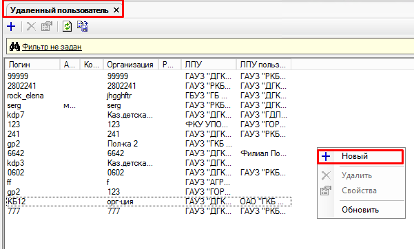414x249 pixels.
Task: Click organization cell 'Пол-ка 2'
Action: pyautogui.click(x=123, y=144)
